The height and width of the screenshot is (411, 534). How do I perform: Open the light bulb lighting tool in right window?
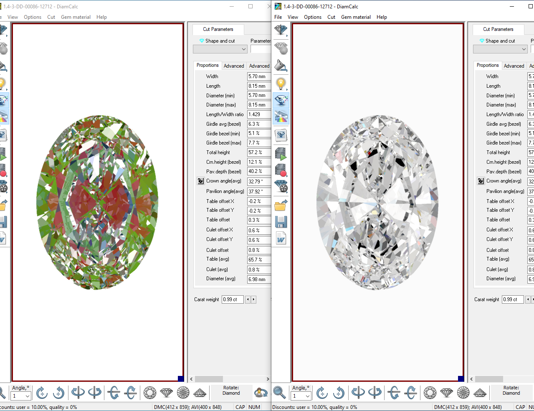(x=281, y=84)
